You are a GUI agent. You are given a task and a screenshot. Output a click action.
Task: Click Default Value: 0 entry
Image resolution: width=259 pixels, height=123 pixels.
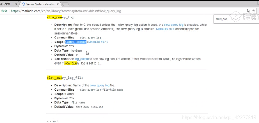click(66, 55)
